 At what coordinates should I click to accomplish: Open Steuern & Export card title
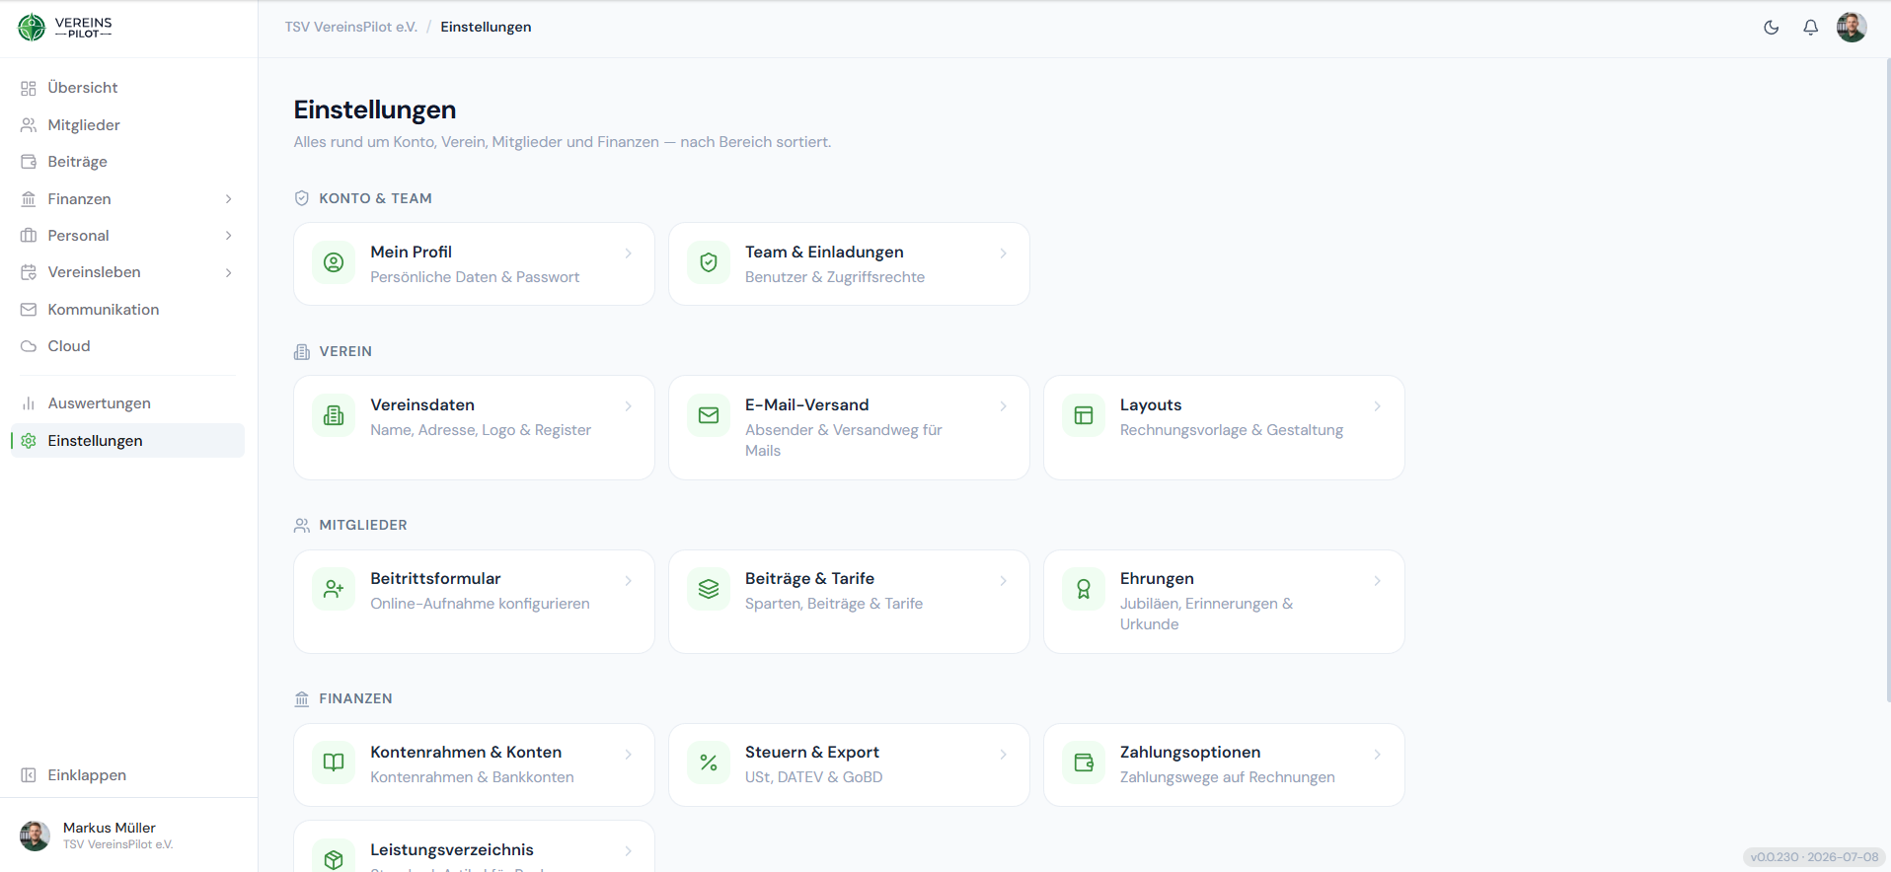812,753
